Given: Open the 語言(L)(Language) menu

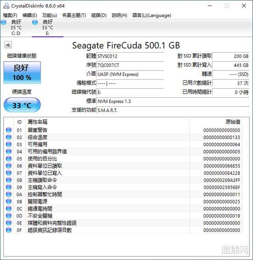Looking at the screenshot, I should click(x=152, y=15).
